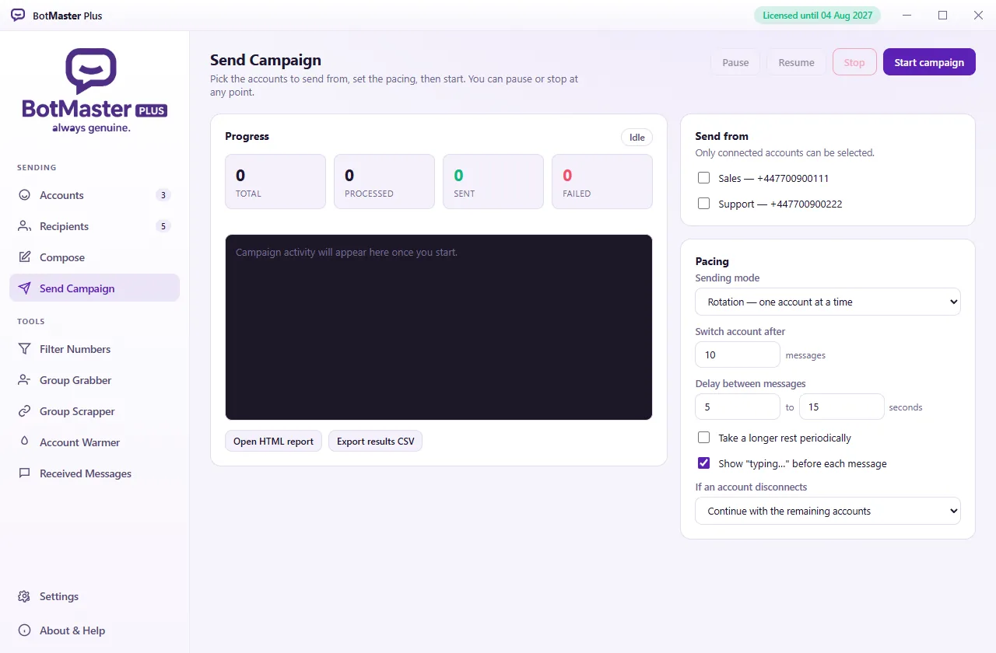
Task: Enable Take a longer rest periodically
Action: pos(704,438)
